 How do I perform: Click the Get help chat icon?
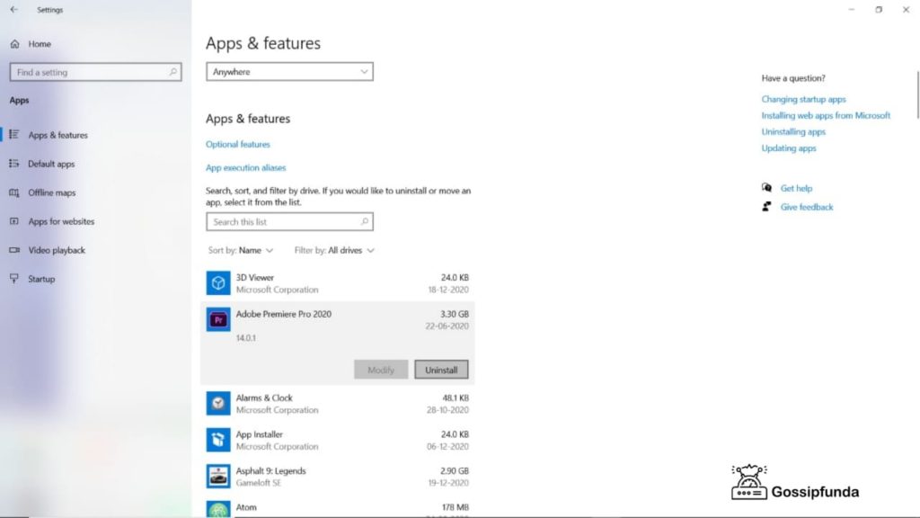pyautogui.click(x=767, y=188)
